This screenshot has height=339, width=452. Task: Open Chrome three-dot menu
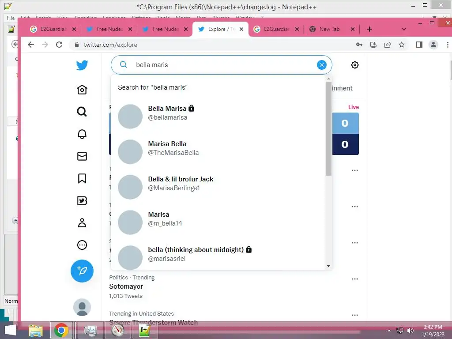tap(448, 45)
